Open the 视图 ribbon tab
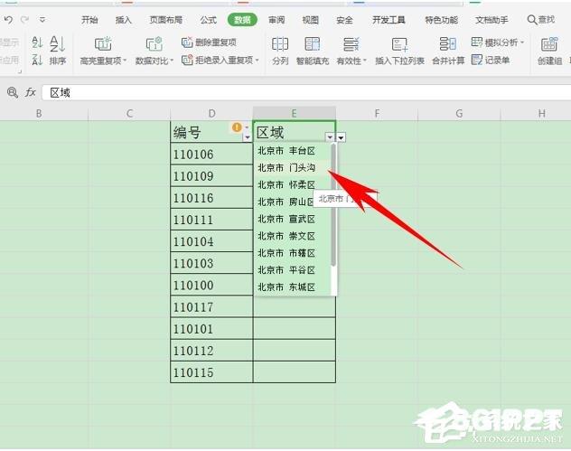This screenshot has height=451, width=571. (310, 20)
